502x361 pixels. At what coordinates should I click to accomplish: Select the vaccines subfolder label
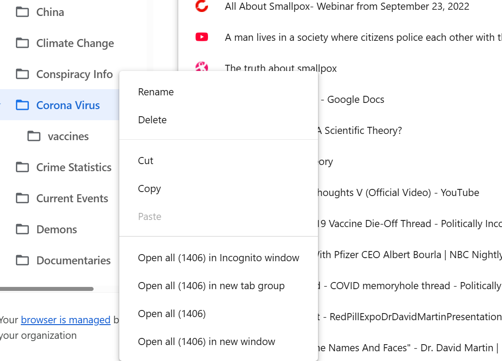point(68,137)
